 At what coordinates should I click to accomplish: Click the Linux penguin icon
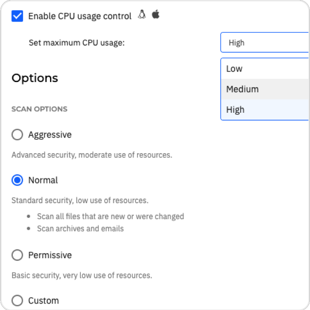coord(142,14)
